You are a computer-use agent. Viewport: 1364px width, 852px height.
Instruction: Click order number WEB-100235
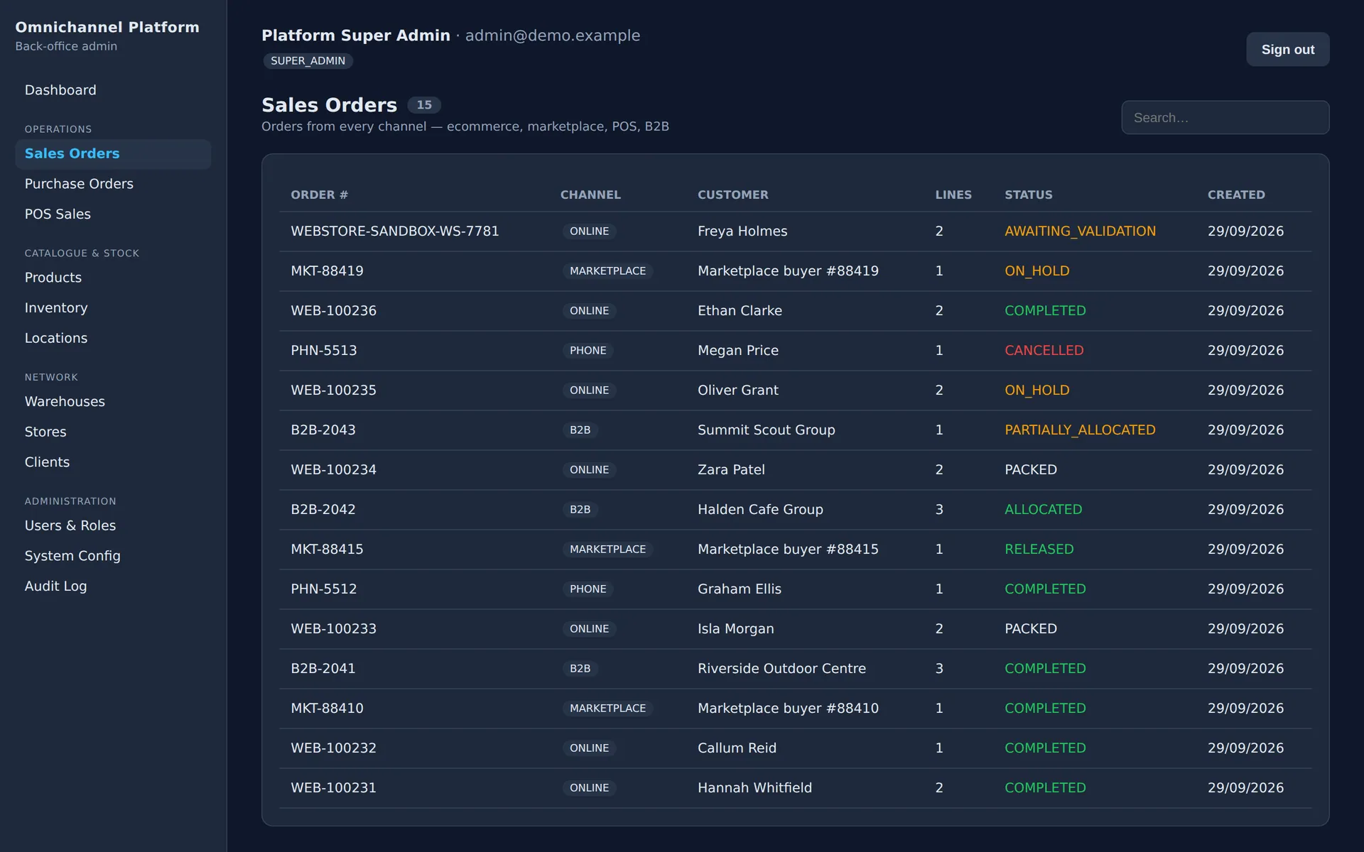(x=333, y=390)
